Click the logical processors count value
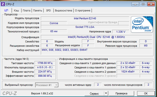Image resolution: width=157 pixels, height=97 pixels. click(148, 85)
